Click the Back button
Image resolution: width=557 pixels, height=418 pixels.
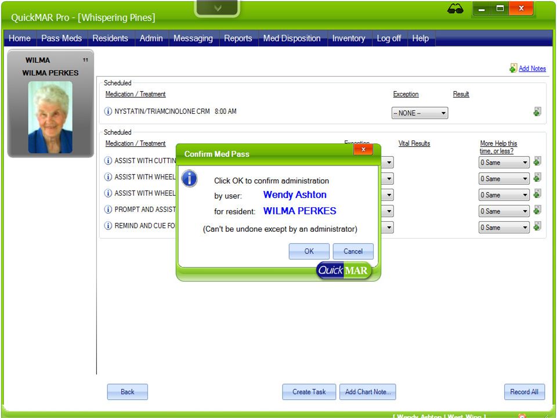(128, 392)
